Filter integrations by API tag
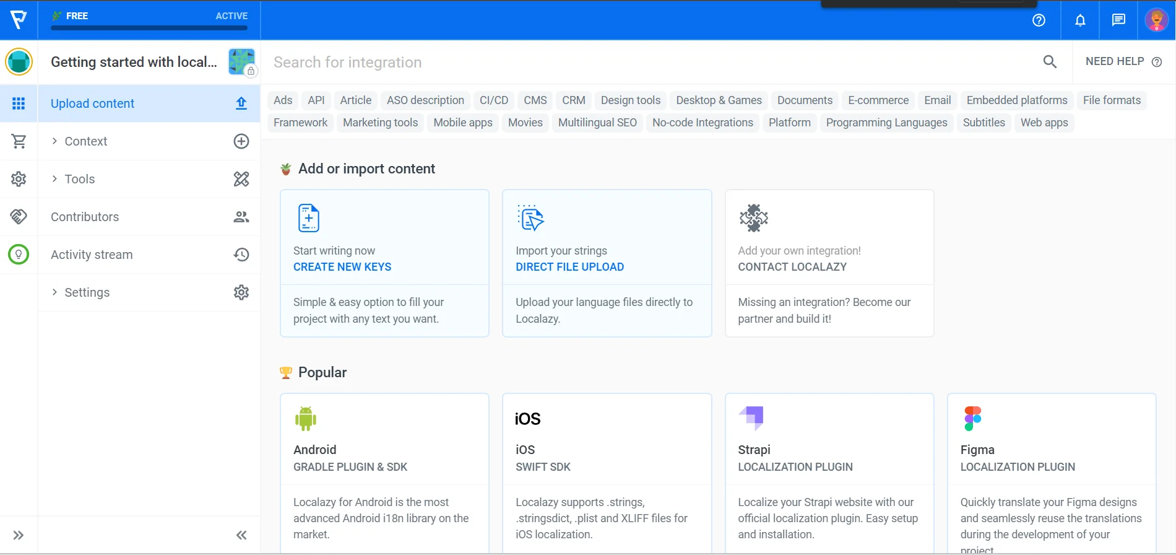The image size is (1176, 555). click(x=316, y=100)
